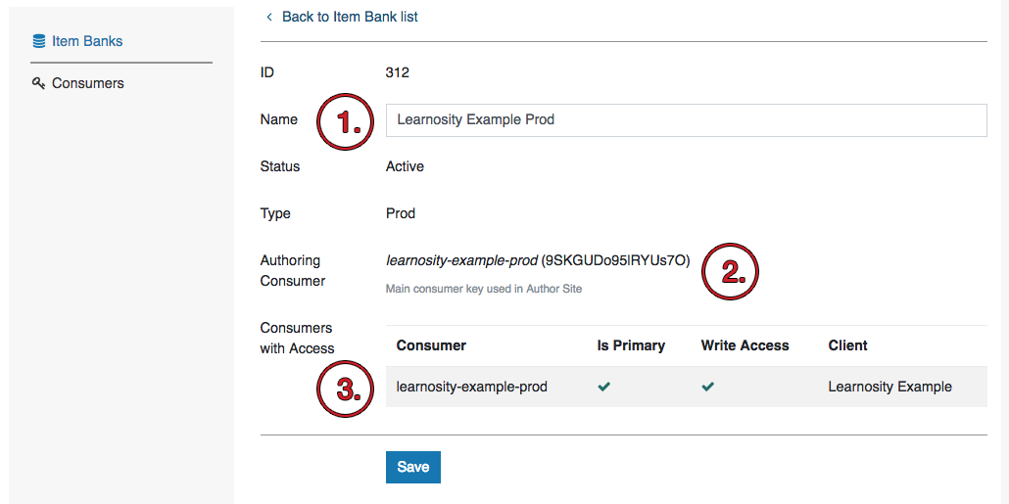Screen dimensions: 1009x504
Task: Click the Is Primary checkmark
Action: 603,387
